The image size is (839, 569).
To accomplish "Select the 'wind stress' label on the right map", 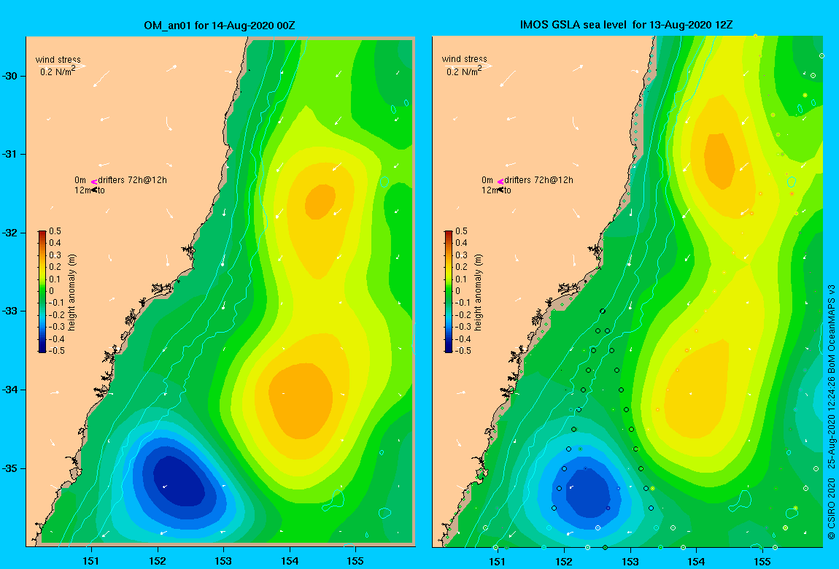I will [x=465, y=59].
